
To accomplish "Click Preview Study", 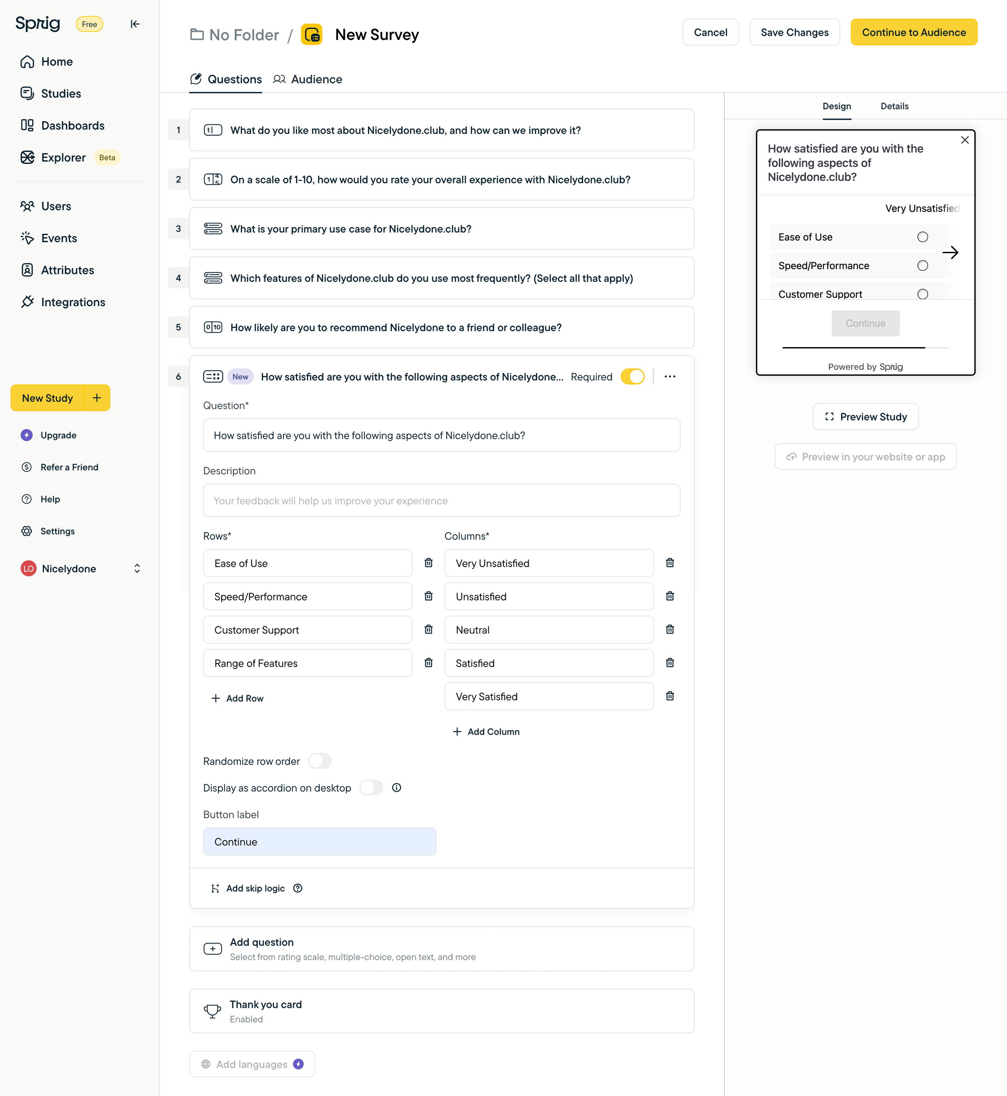I will click(x=865, y=416).
